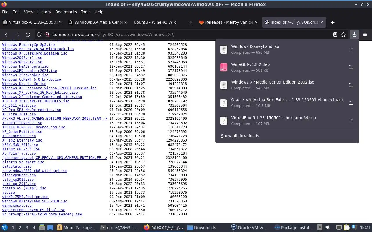The height and width of the screenshot is (232, 372).
Task: Open XP.Fire.2011.iso link
Action: click(19, 114)
